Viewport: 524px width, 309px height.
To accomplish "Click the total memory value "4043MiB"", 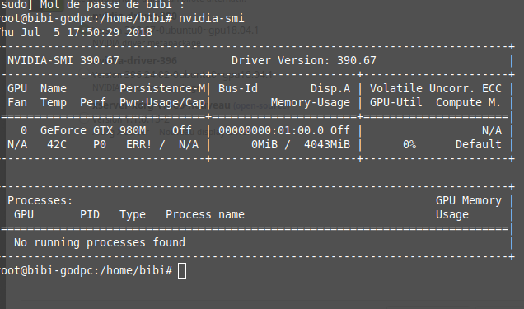I will pyautogui.click(x=327, y=145).
